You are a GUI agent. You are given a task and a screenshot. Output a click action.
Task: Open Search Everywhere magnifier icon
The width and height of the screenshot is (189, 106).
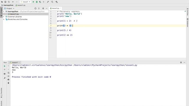(x=52, y=2)
